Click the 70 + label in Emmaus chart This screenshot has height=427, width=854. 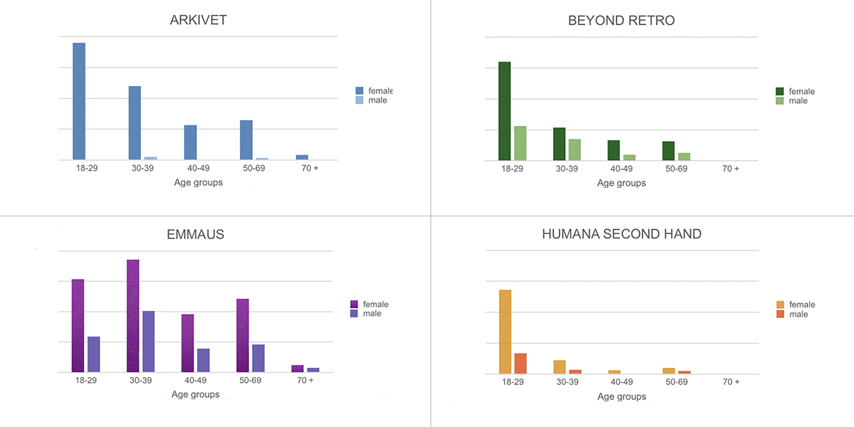[x=305, y=381]
